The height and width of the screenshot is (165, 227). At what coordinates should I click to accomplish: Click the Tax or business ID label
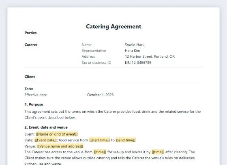pyautogui.click(x=96, y=63)
